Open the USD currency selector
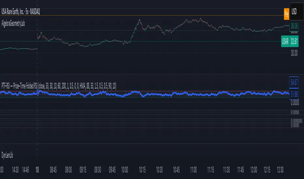Viewport: 304px width, 179px height. tap(296, 12)
